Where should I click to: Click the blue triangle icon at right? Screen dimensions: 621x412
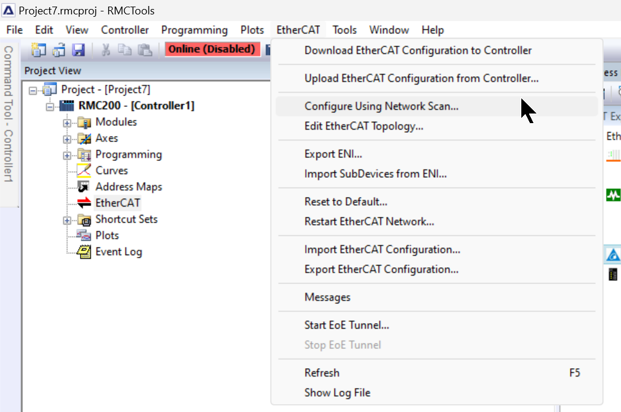pyautogui.click(x=613, y=255)
